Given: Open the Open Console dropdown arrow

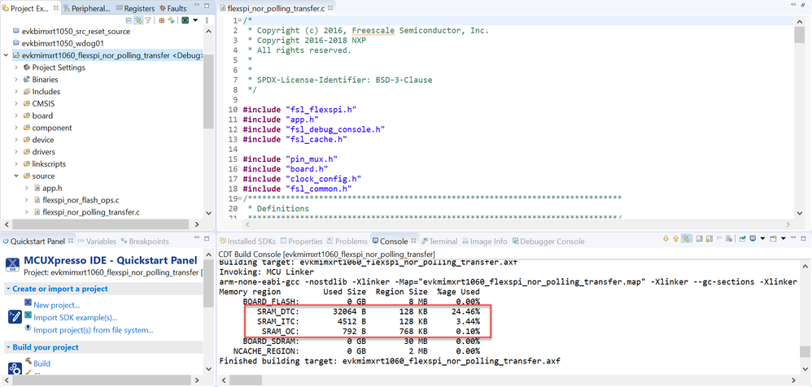Looking at the screenshot, I should pyautogui.click(x=783, y=238).
